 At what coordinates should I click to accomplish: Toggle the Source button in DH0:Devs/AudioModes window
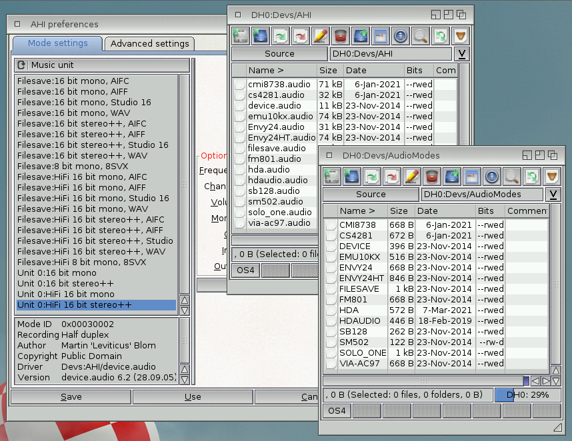tap(371, 195)
